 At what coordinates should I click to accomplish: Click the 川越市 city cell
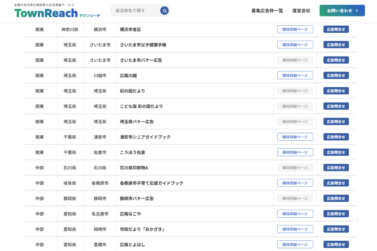100,76
